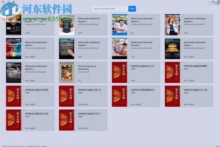Select InfoSecurity Professional January, New Added
The image size is (220, 147).
click(189, 48)
